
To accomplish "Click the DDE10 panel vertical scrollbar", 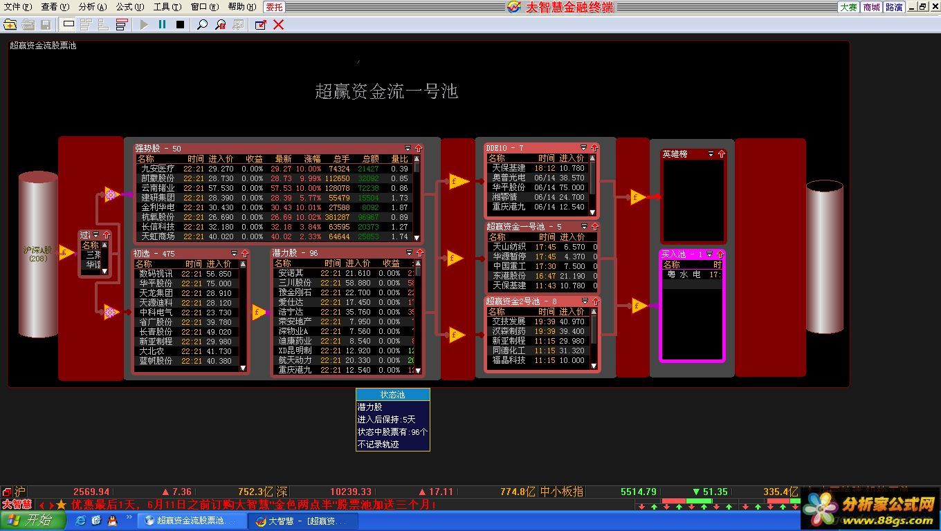I will point(592,185).
